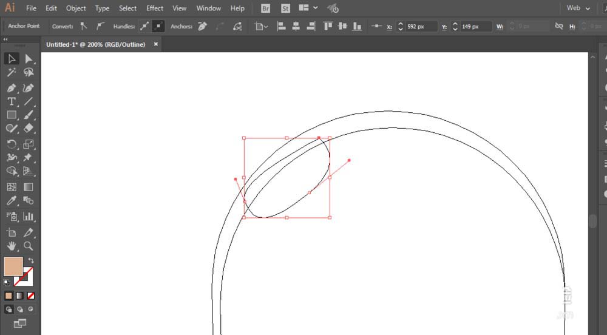The image size is (607, 335).
Task: Choose the Puppet Warp pin tool
Action: (x=29, y=157)
